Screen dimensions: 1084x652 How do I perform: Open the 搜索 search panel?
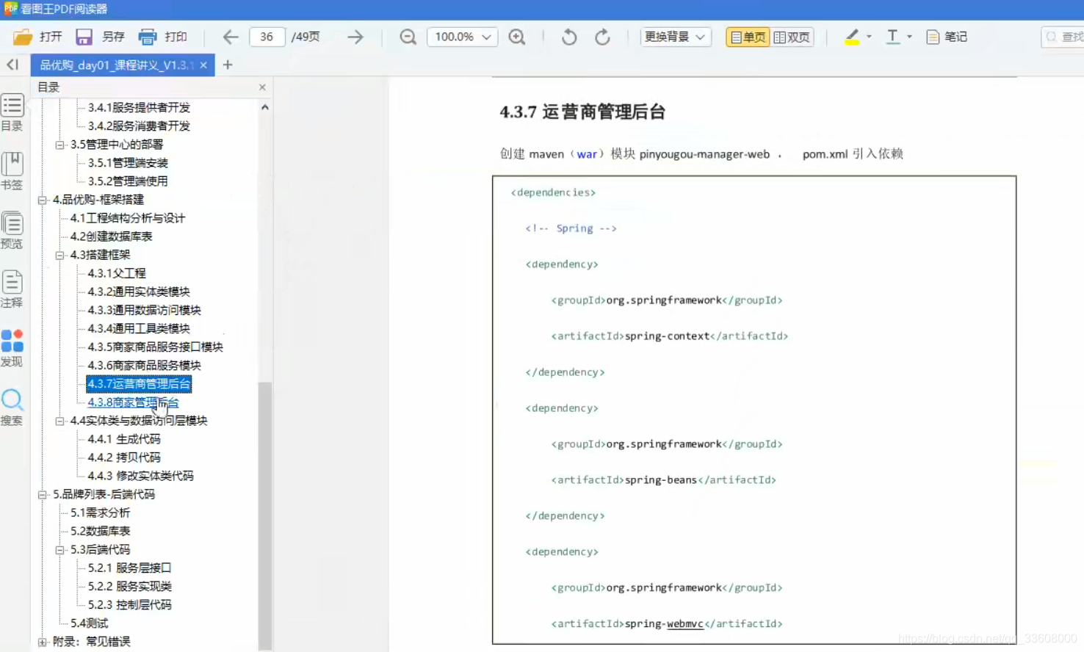12,407
